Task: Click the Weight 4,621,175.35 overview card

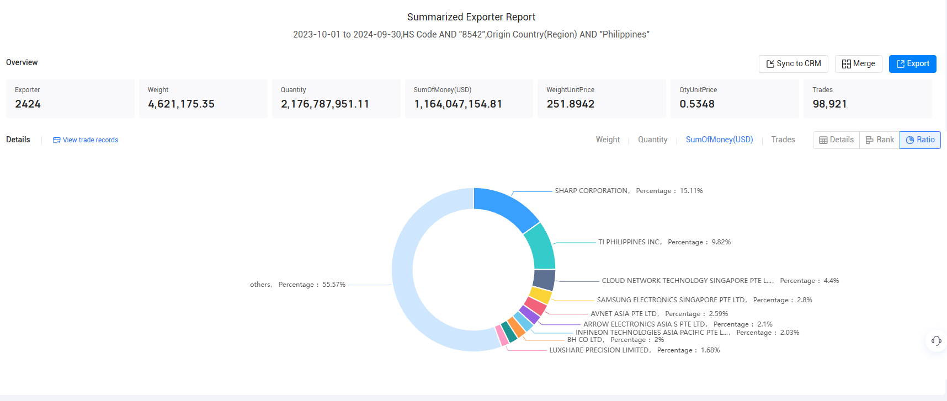Action: coord(203,99)
